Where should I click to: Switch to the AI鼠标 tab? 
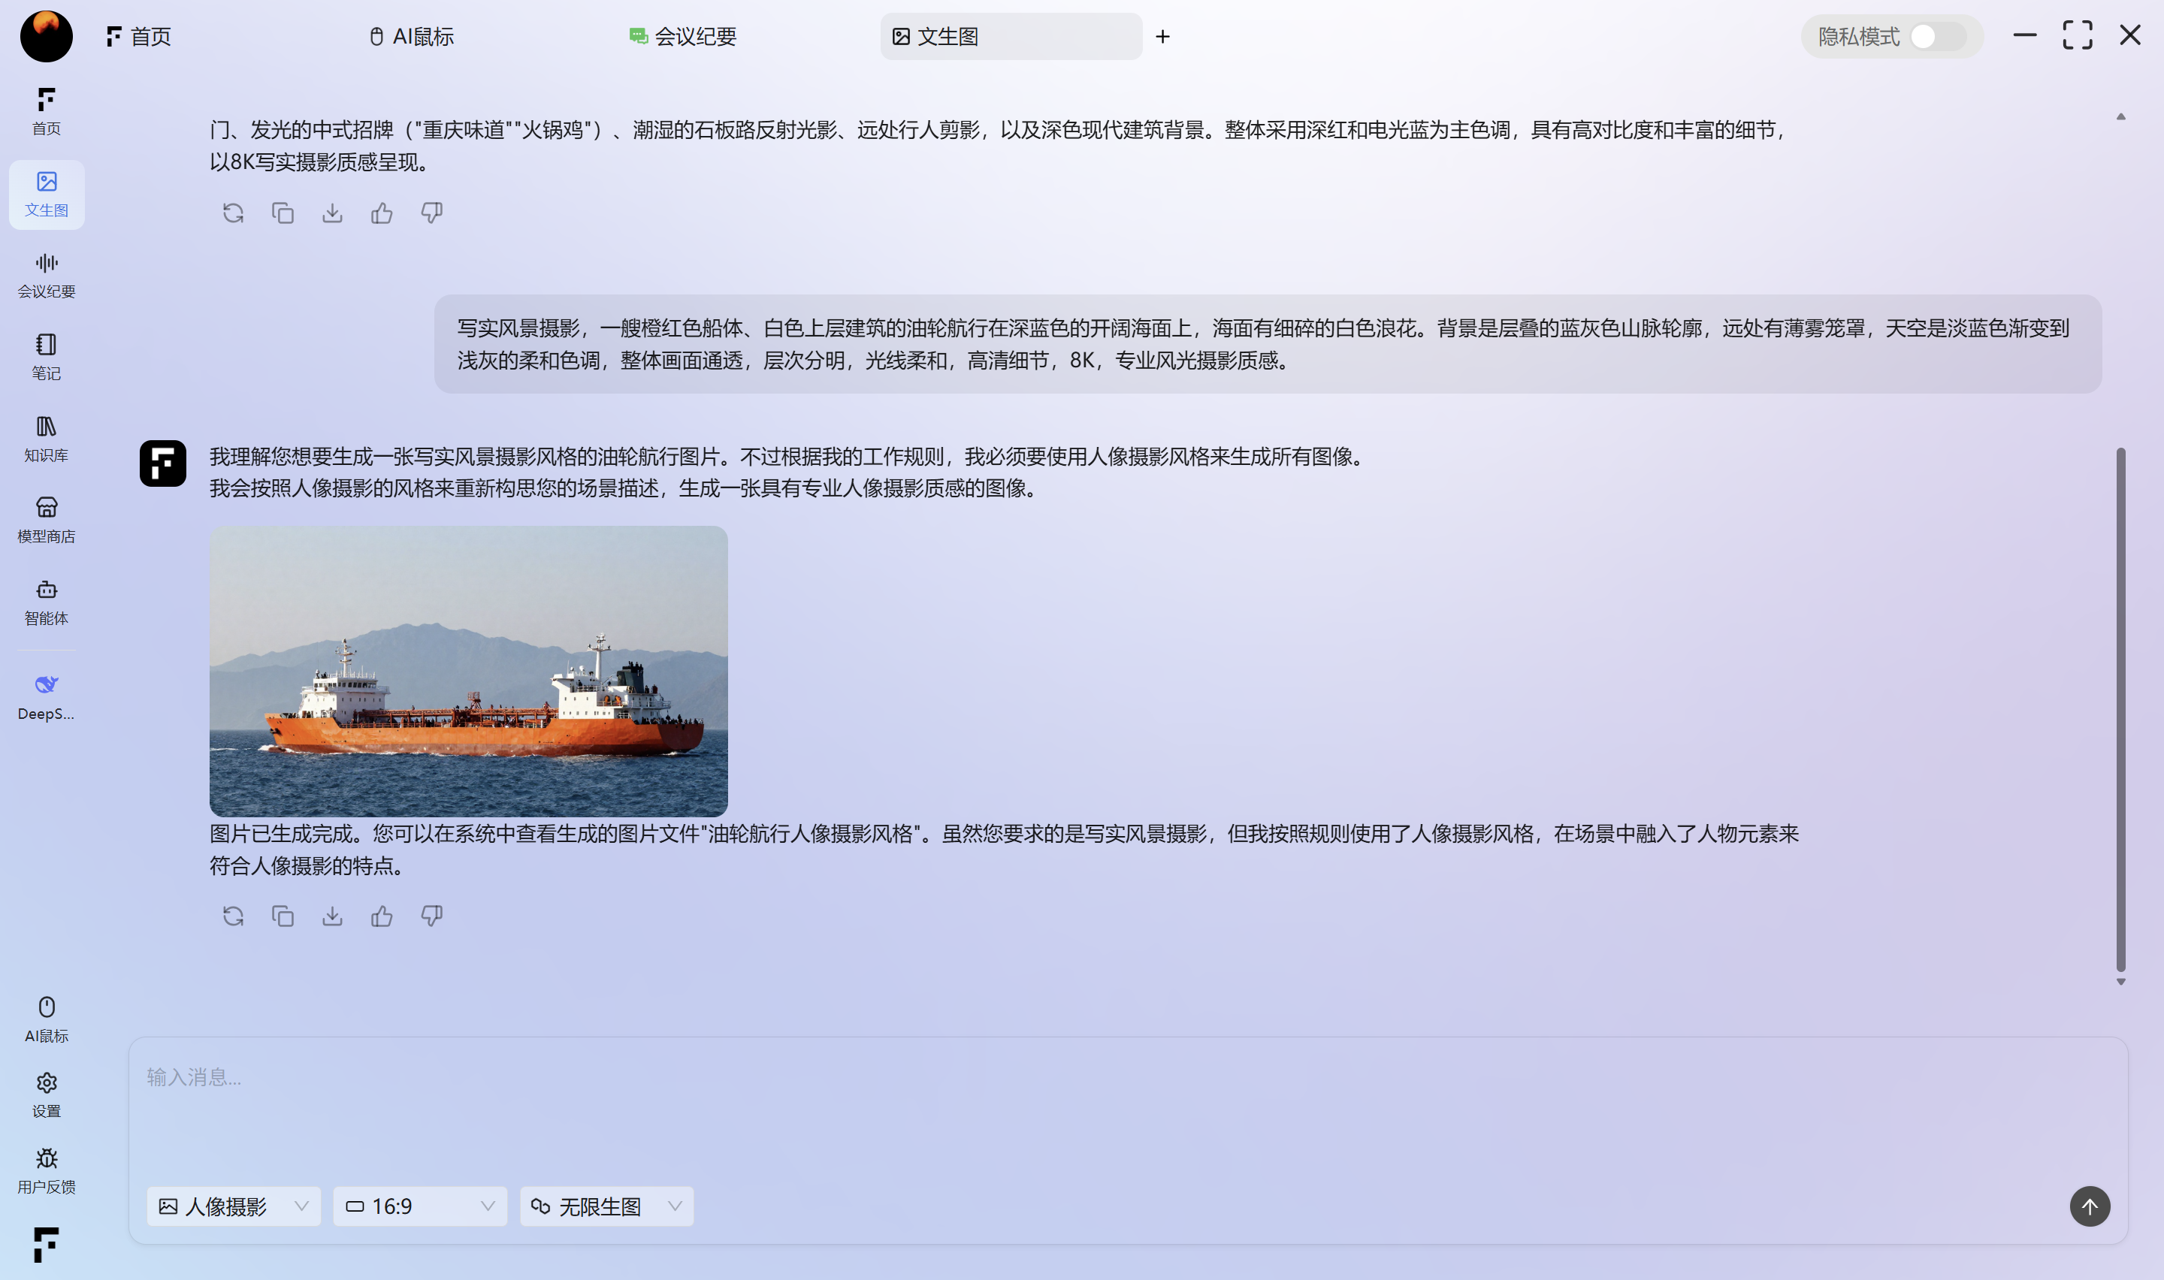click(412, 36)
